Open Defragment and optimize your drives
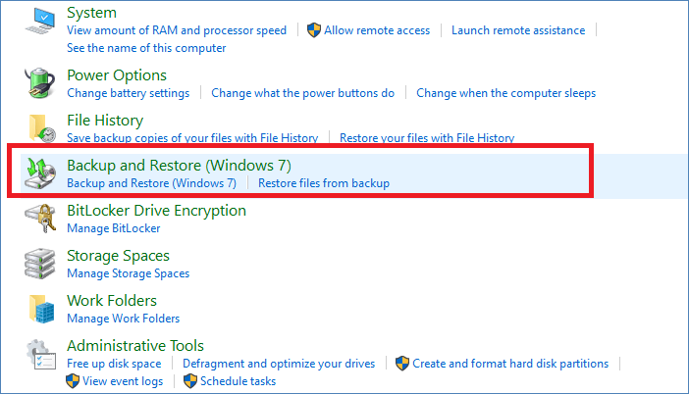The image size is (689, 394). tap(279, 364)
